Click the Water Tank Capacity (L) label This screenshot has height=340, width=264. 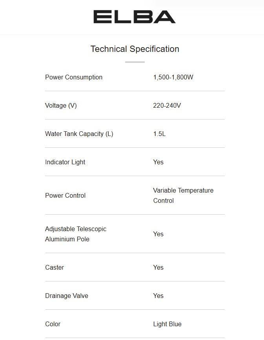pyautogui.click(x=79, y=134)
